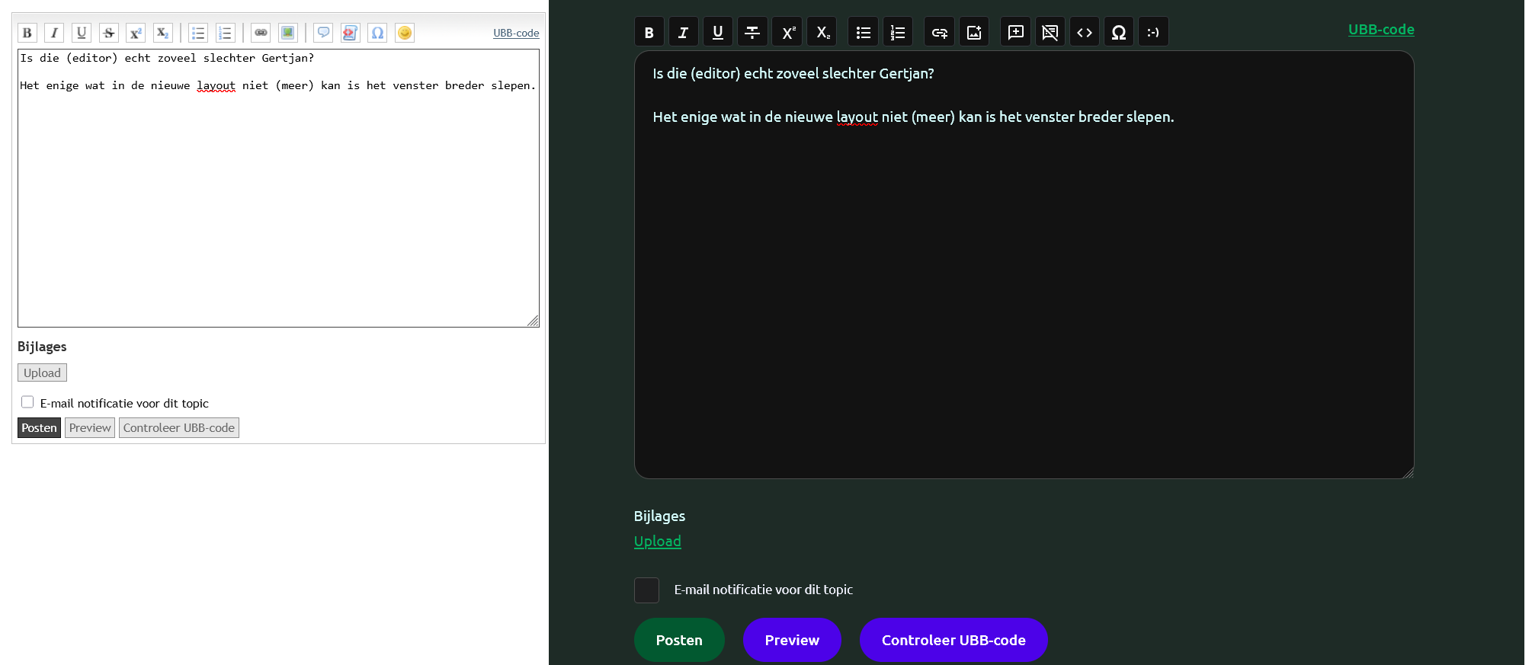
Task: Toggle Bold in the dark editor toolbar
Action: coord(649,32)
